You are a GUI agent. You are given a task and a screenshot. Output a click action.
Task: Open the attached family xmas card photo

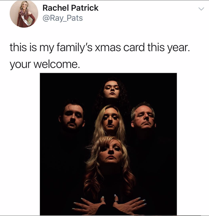point(108,144)
